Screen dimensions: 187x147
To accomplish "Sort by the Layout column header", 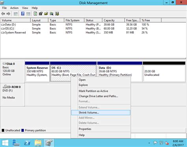I will tap(39, 20).
